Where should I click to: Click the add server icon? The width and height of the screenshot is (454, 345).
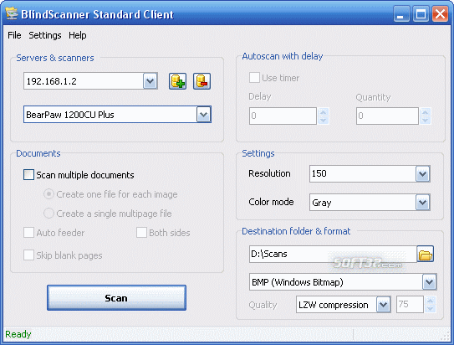point(177,81)
